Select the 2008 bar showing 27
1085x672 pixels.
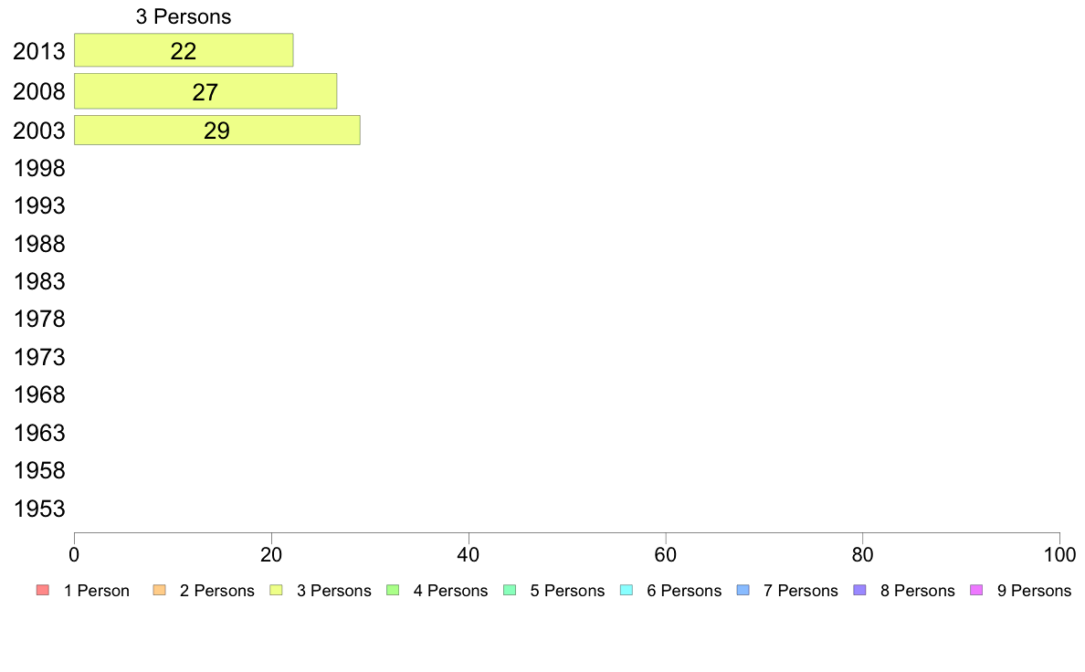click(205, 91)
